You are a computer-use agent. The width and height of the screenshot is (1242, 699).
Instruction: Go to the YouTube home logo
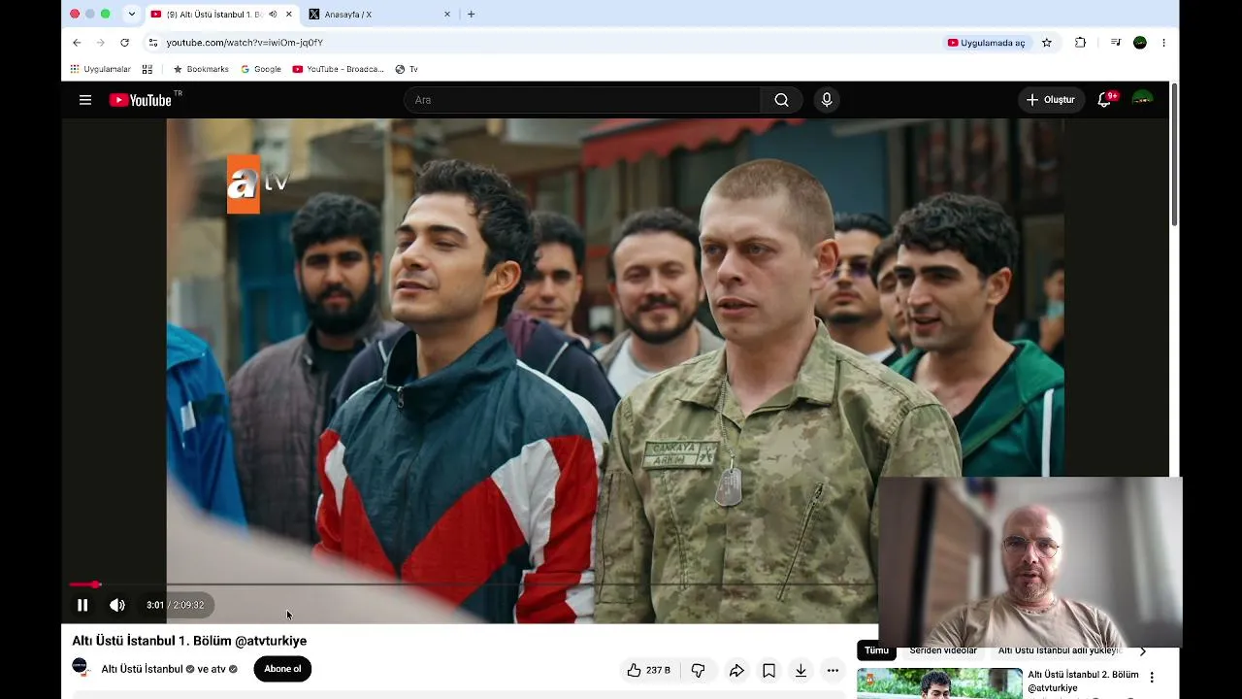142,100
